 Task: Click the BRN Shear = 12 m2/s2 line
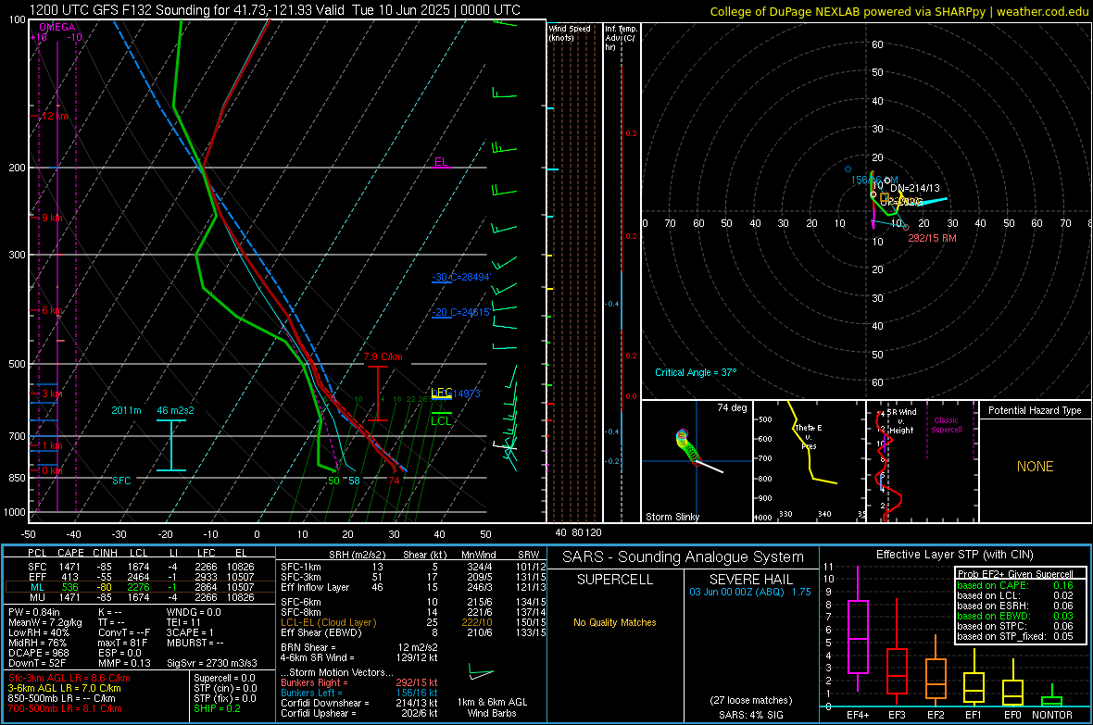coord(358,647)
